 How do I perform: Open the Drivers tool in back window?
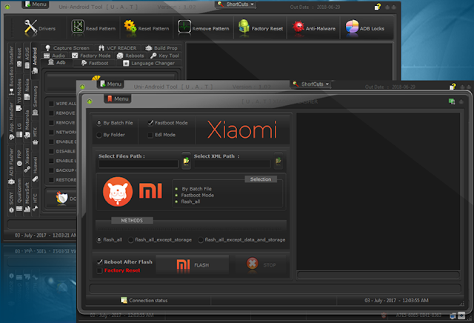click(40, 28)
